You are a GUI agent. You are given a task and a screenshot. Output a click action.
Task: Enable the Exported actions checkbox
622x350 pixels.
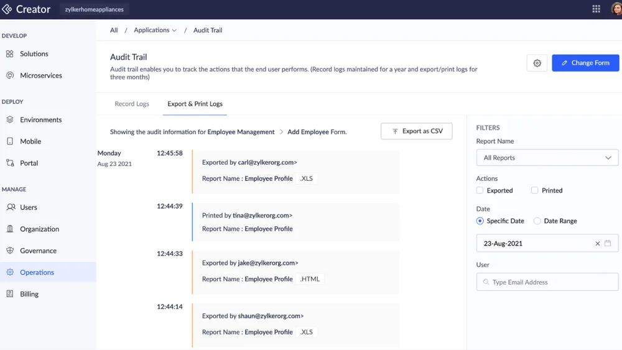pos(480,190)
